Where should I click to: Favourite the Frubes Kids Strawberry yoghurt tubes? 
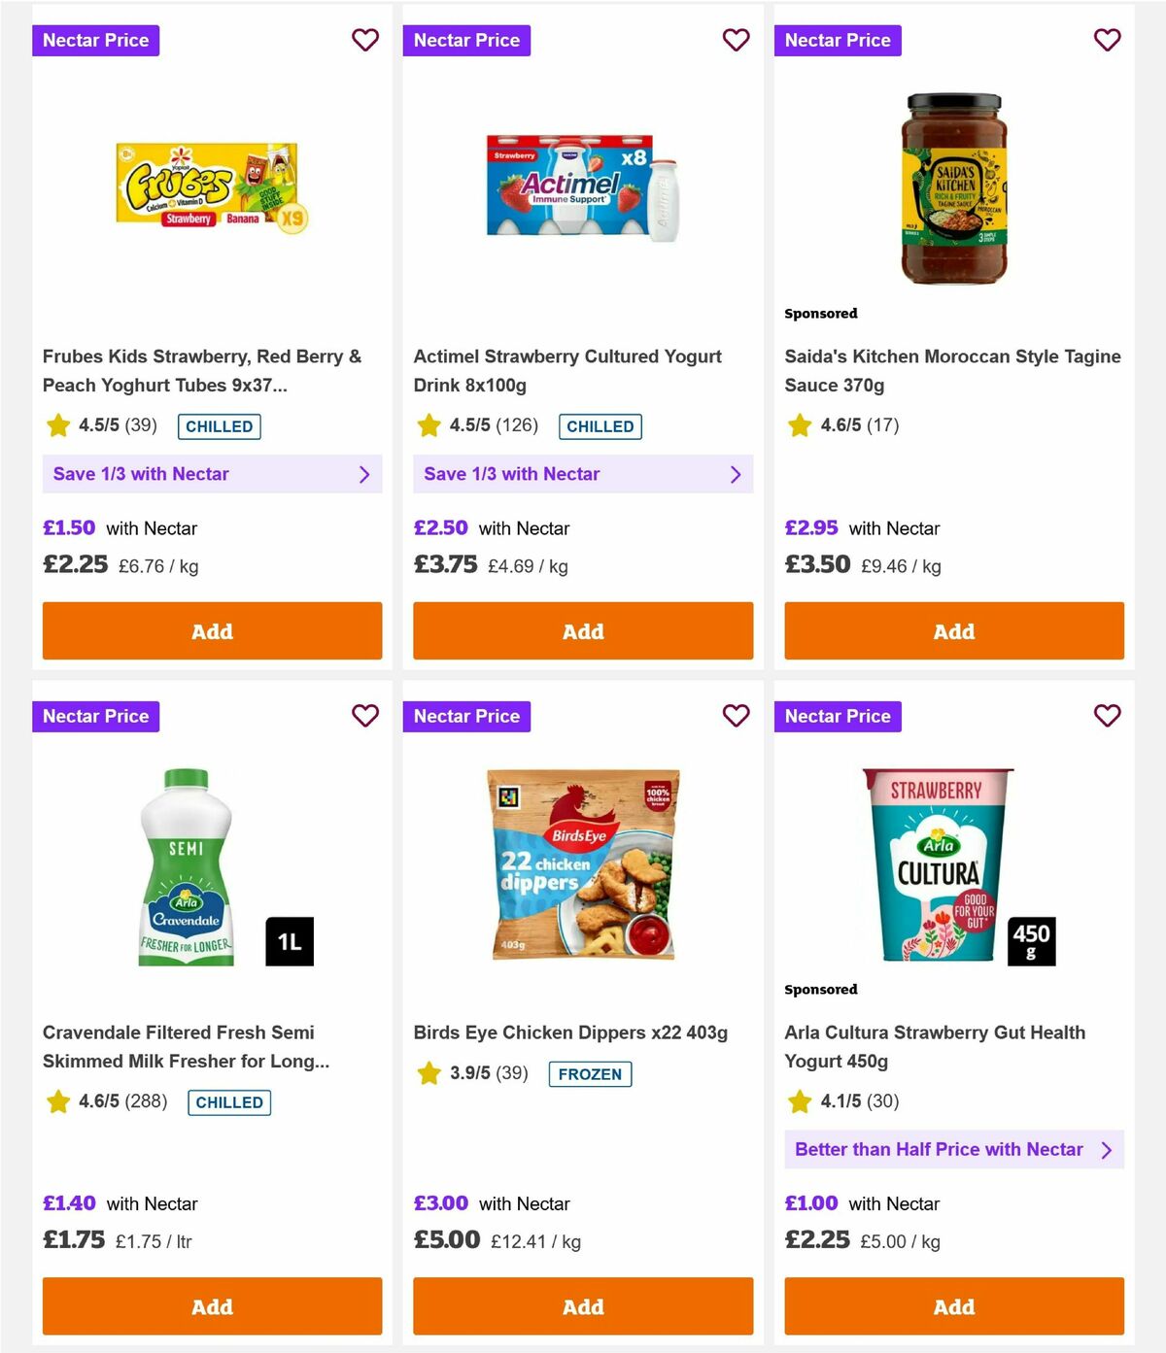[365, 40]
